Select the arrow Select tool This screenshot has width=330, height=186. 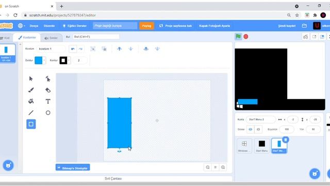[x=31, y=79]
